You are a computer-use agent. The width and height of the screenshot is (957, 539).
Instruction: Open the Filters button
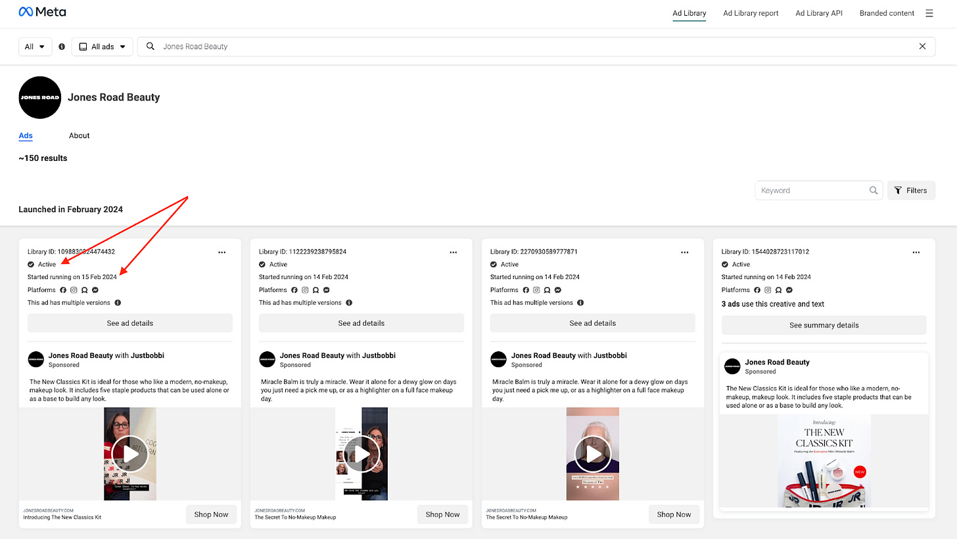[x=911, y=190]
